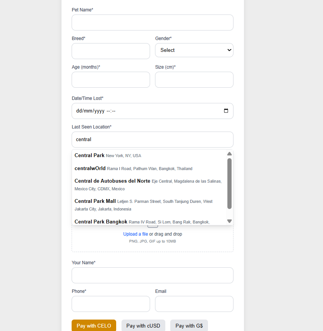Open the Gender select dropdown

click(x=194, y=50)
